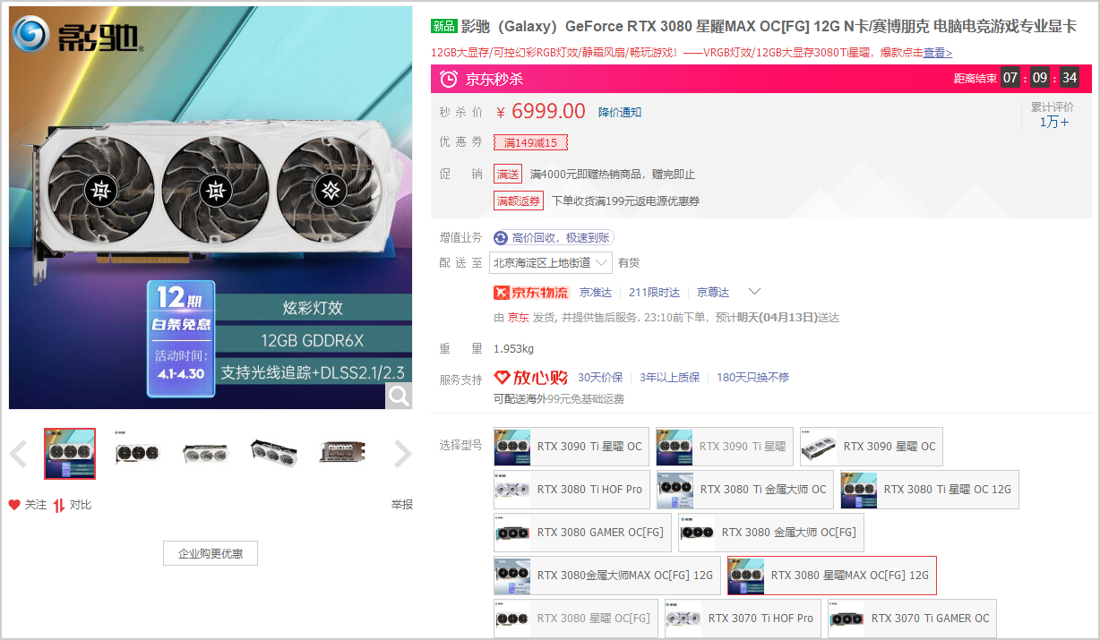
Task: Click the product title text
Action: 769,27
